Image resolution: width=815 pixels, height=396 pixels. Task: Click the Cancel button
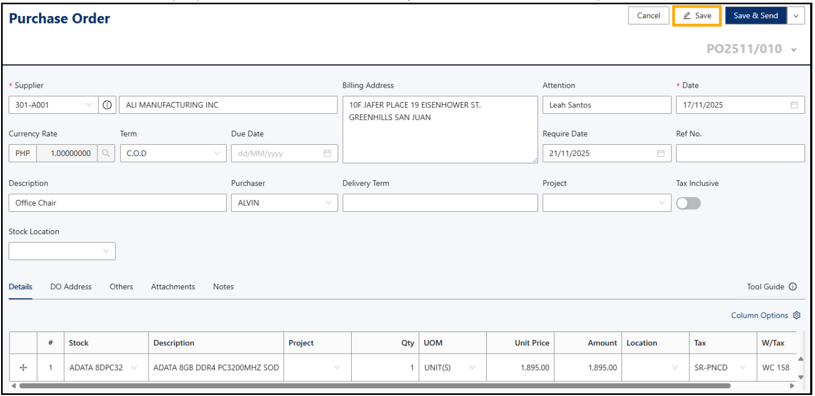pos(648,16)
